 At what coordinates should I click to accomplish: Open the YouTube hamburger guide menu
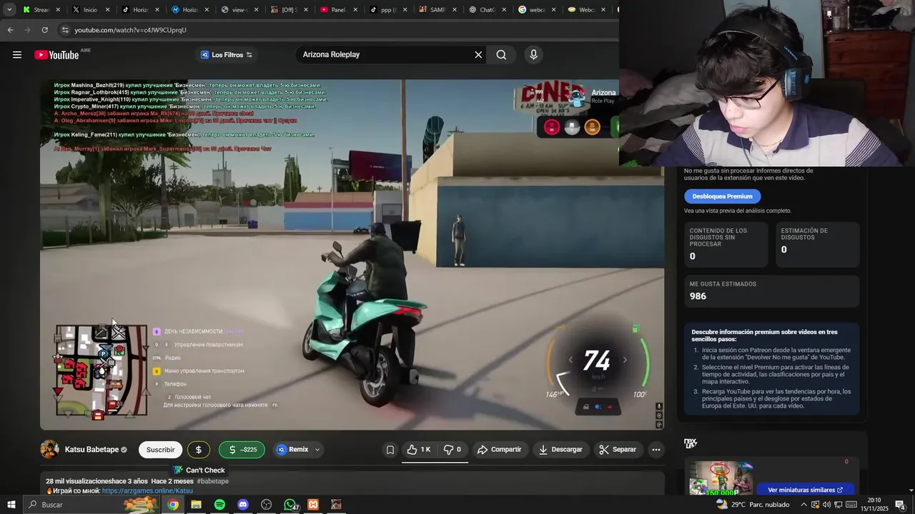[17, 55]
